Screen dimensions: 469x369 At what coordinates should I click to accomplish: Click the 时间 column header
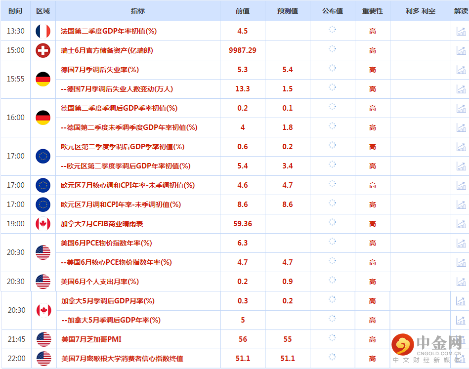coord(15,11)
